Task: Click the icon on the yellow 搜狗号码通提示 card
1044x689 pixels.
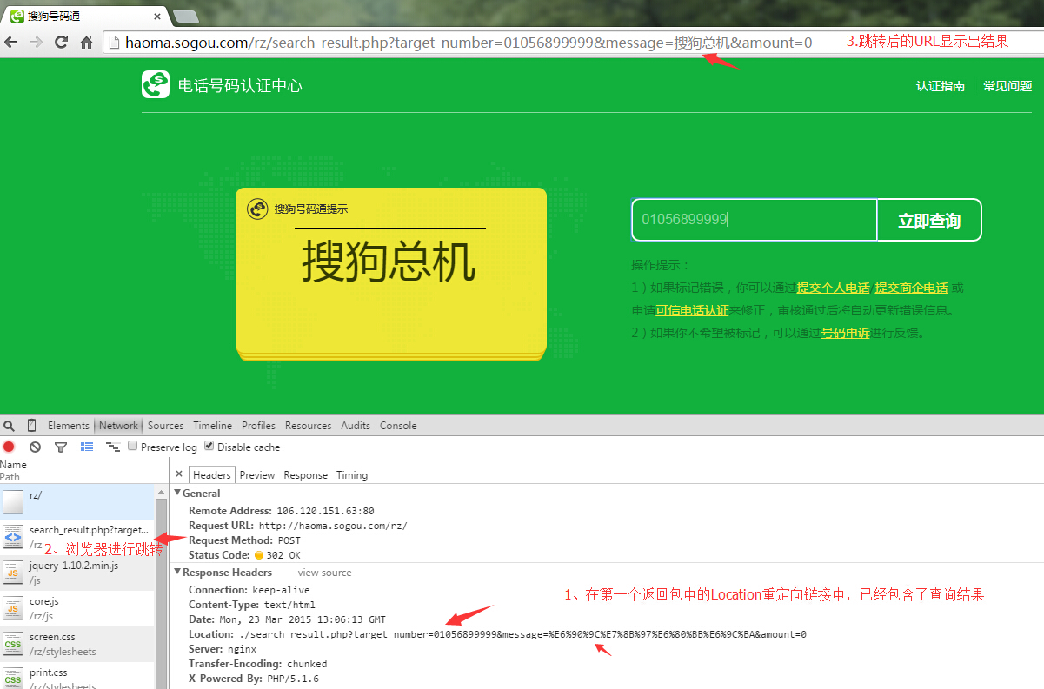Action: [258, 209]
